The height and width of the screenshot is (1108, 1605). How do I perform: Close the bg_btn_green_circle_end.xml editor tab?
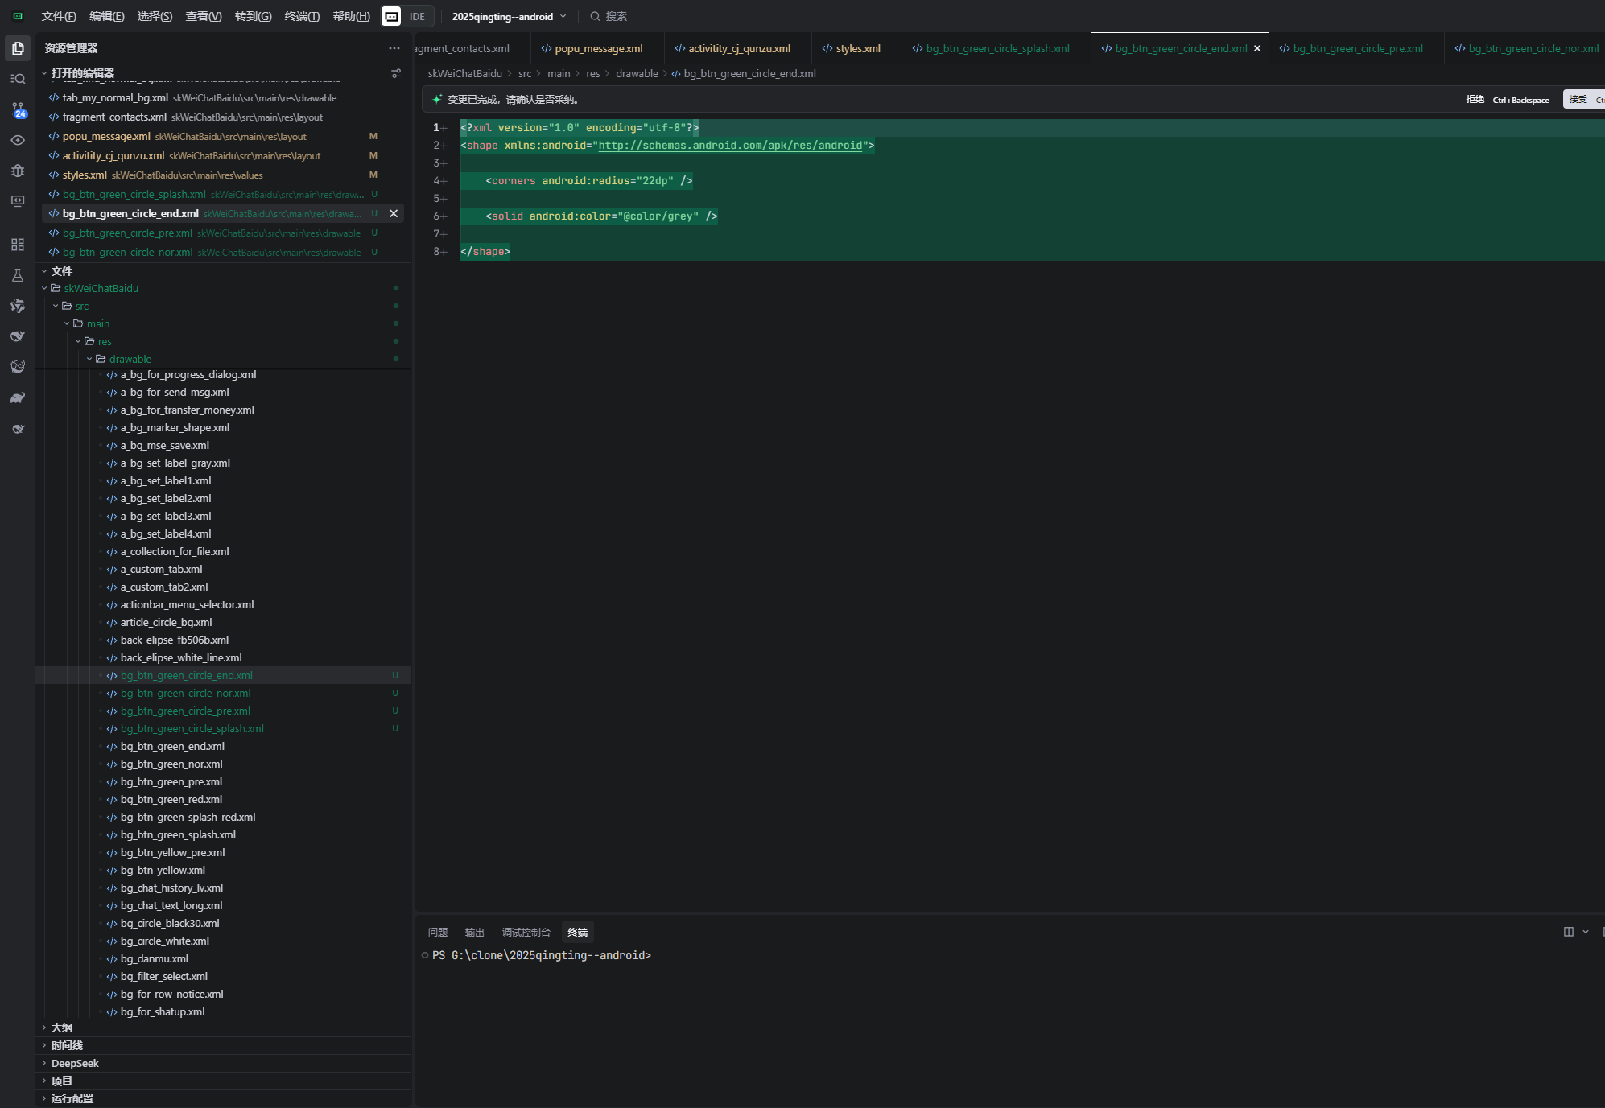[x=1257, y=48]
